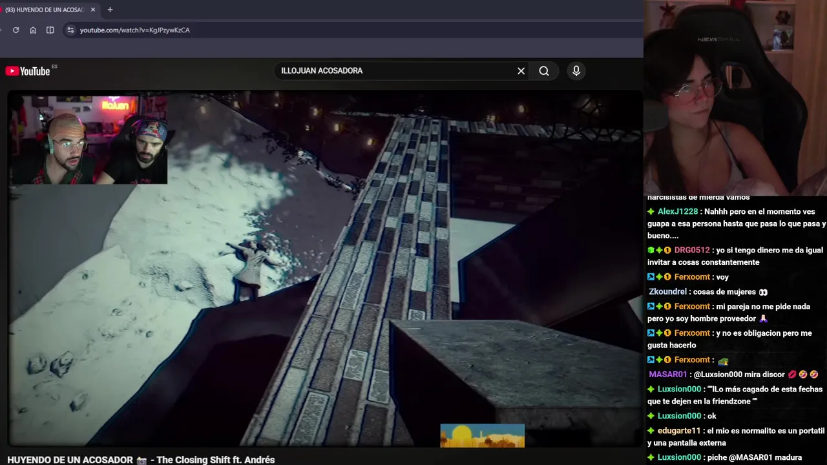
Task: Click the youtube.com/watch address bar URL
Action: [x=134, y=30]
